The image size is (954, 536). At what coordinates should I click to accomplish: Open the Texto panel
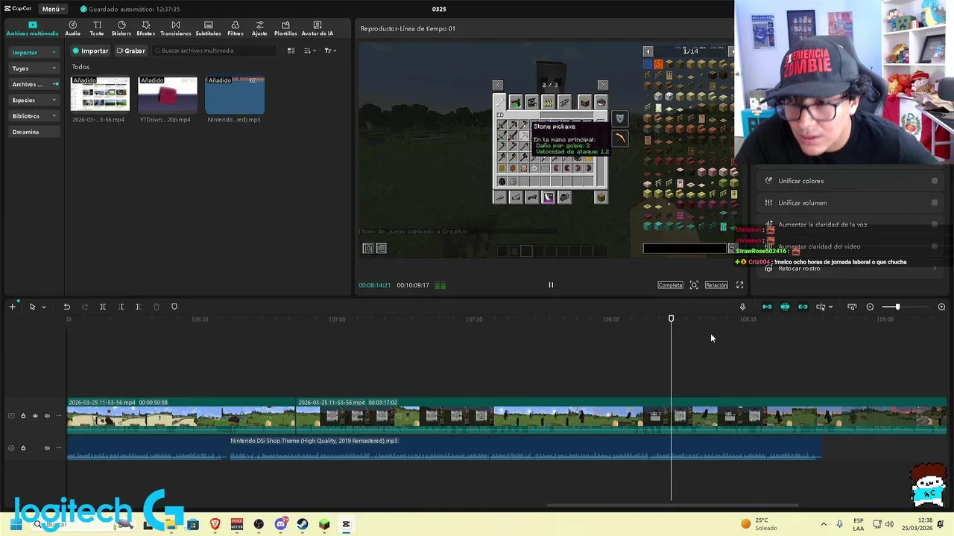coord(97,28)
